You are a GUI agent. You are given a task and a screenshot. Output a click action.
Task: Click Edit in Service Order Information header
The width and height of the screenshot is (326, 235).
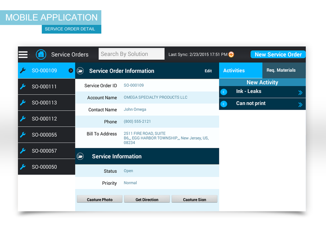(208, 71)
